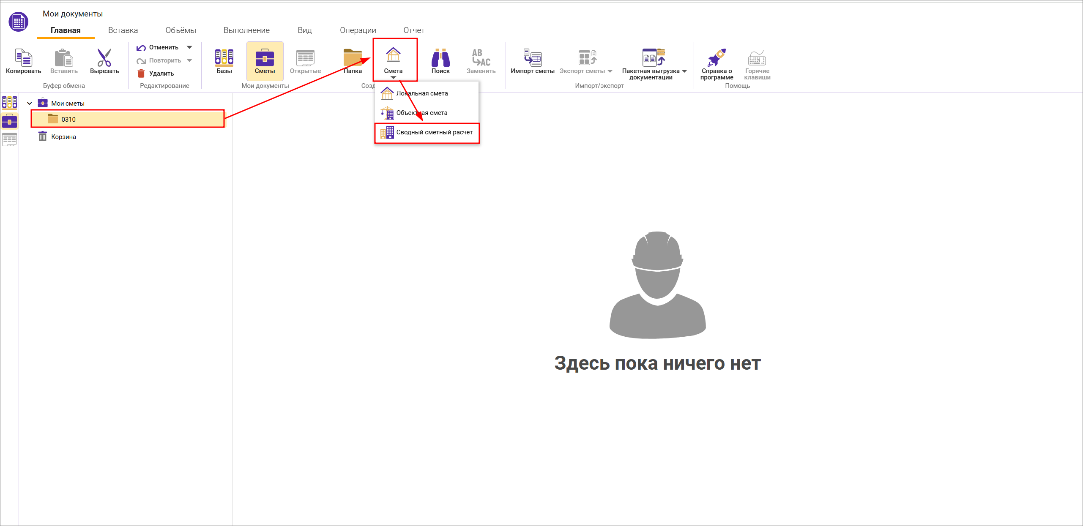The height and width of the screenshot is (526, 1083).
Task: Expand the Отменить history dropdown arrow
Action: (x=190, y=47)
